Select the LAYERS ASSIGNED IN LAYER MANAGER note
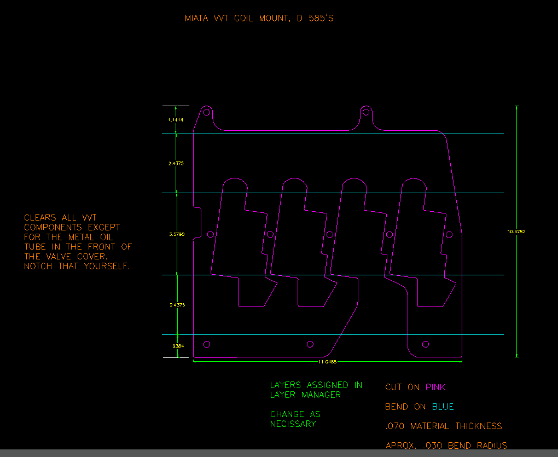The image size is (558, 457). tap(316, 390)
